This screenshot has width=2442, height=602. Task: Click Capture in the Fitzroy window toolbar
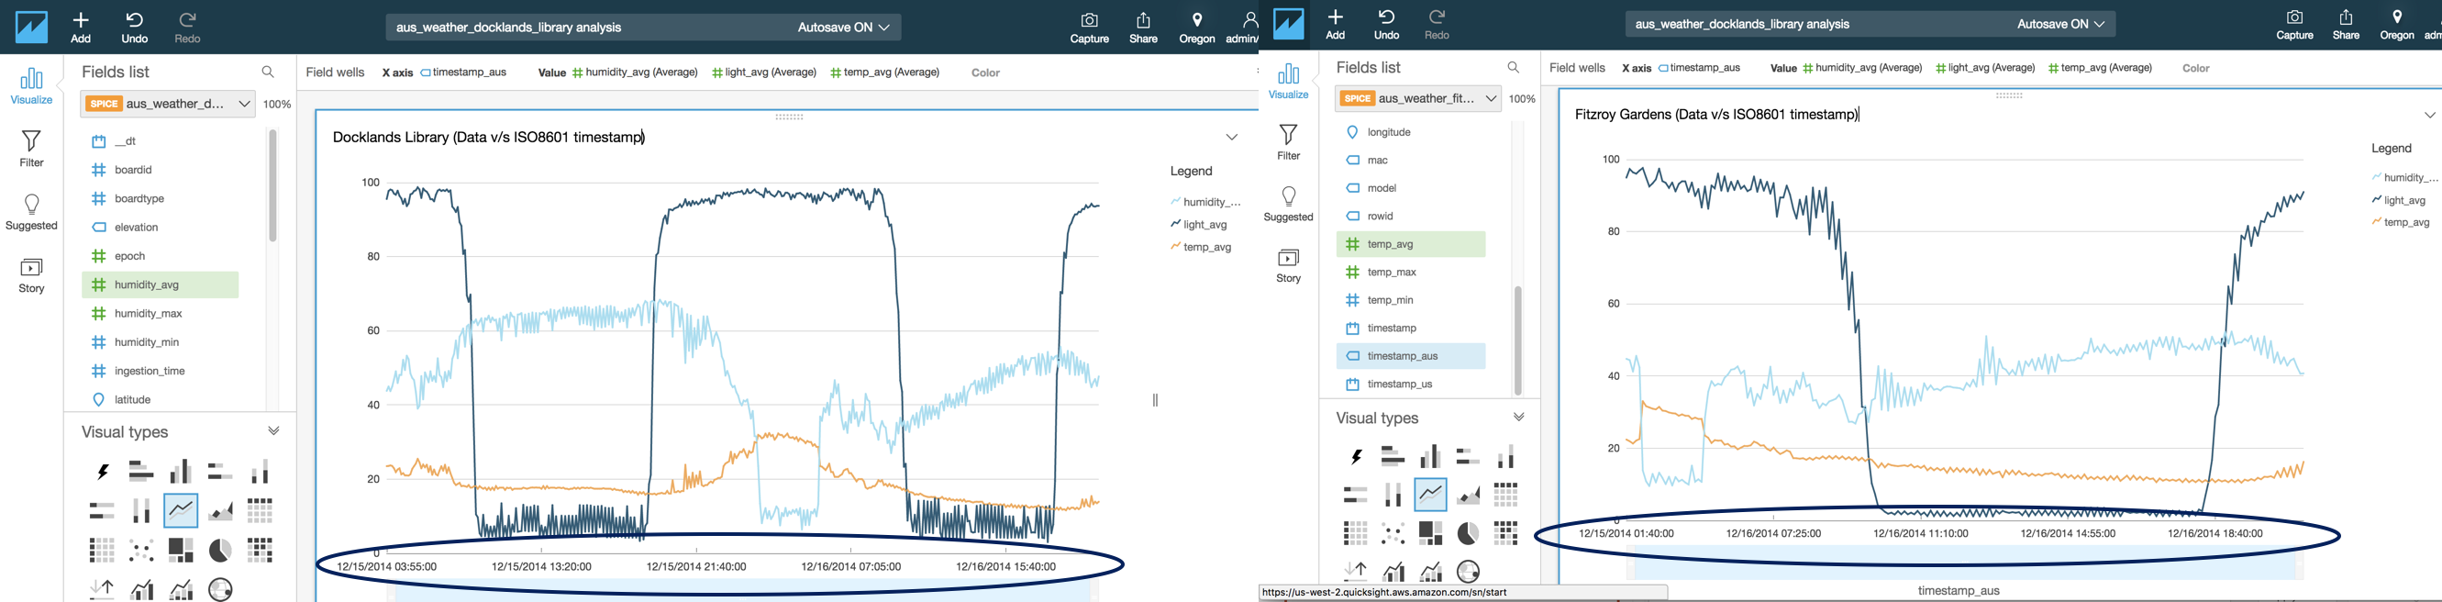click(x=2295, y=25)
